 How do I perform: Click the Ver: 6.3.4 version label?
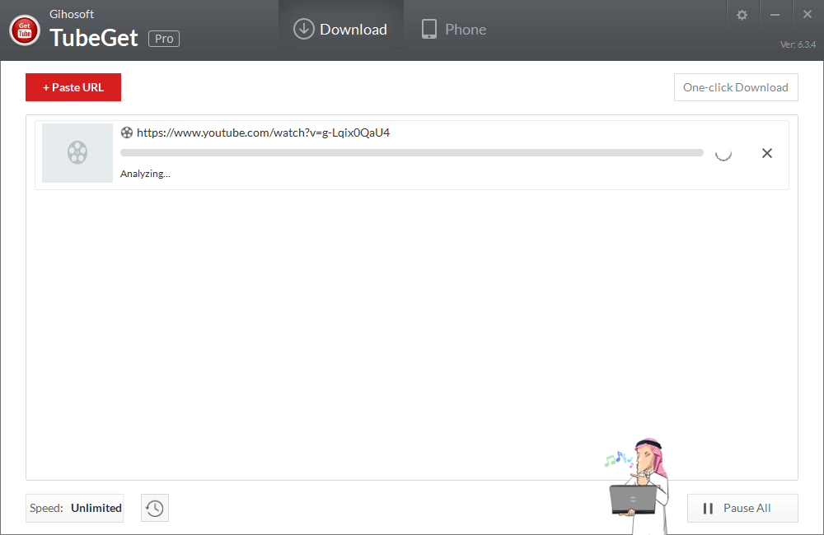(798, 44)
